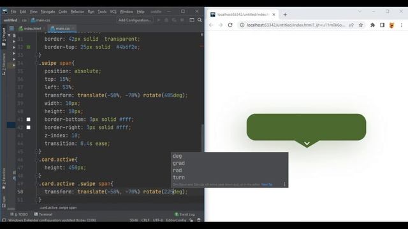
Task: Click EditorConfig in status bar
Action: (x=176, y=220)
